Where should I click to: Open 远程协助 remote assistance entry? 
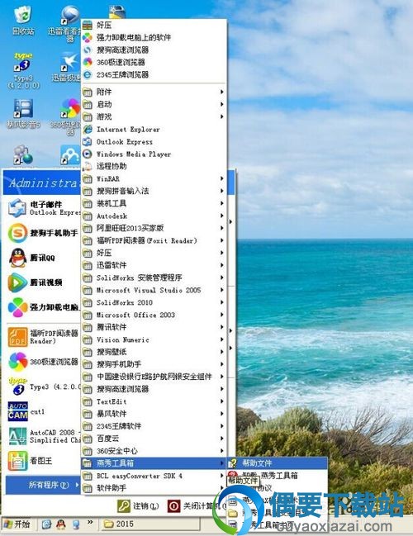click(x=154, y=167)
